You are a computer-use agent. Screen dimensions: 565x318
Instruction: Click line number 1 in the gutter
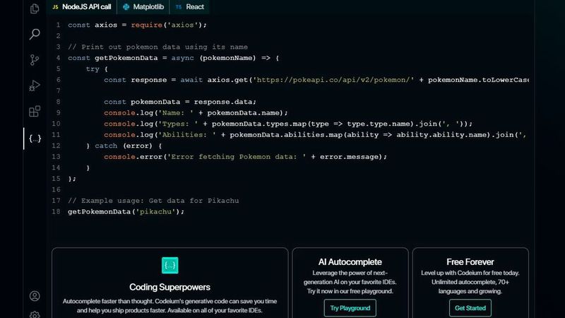point(58,25)
